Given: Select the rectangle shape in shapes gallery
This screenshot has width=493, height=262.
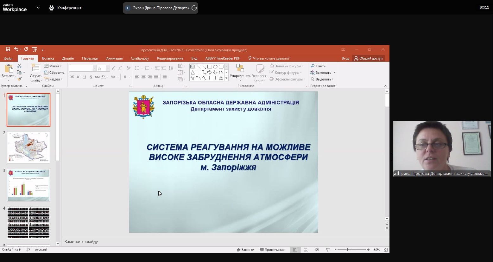Looking at the screenshot, I should (210, 67).
